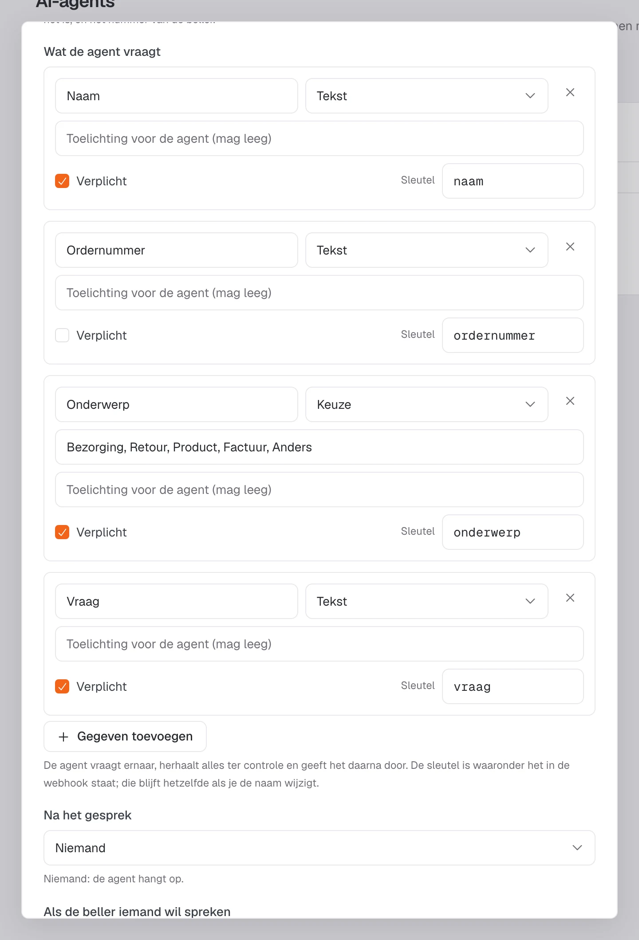
Task: Click the 'Wat de agent vraagt' heading
Action: coord(102,52)
